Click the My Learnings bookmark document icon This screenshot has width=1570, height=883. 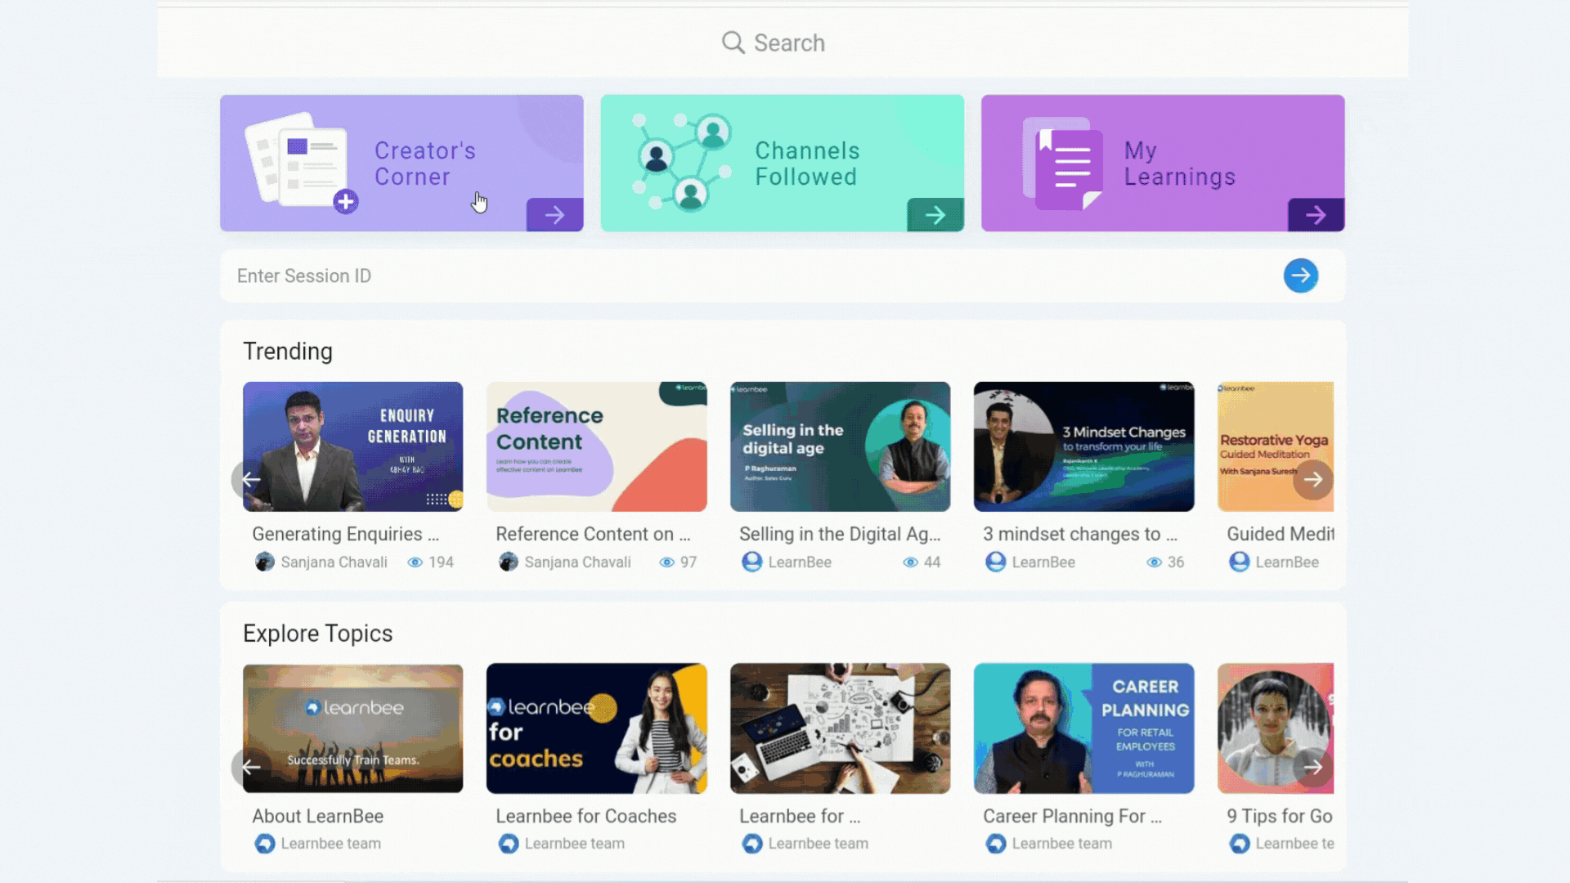pyautogui.click(x=1062, y=164)
